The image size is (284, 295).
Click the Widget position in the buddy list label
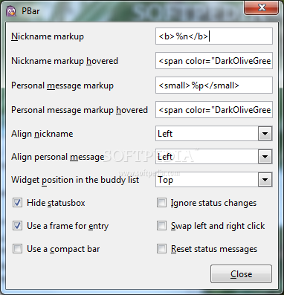75,180
